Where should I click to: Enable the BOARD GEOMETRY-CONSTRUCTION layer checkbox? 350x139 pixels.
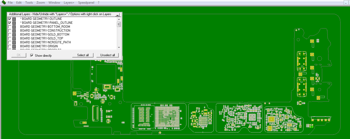[x=10, y=31]
